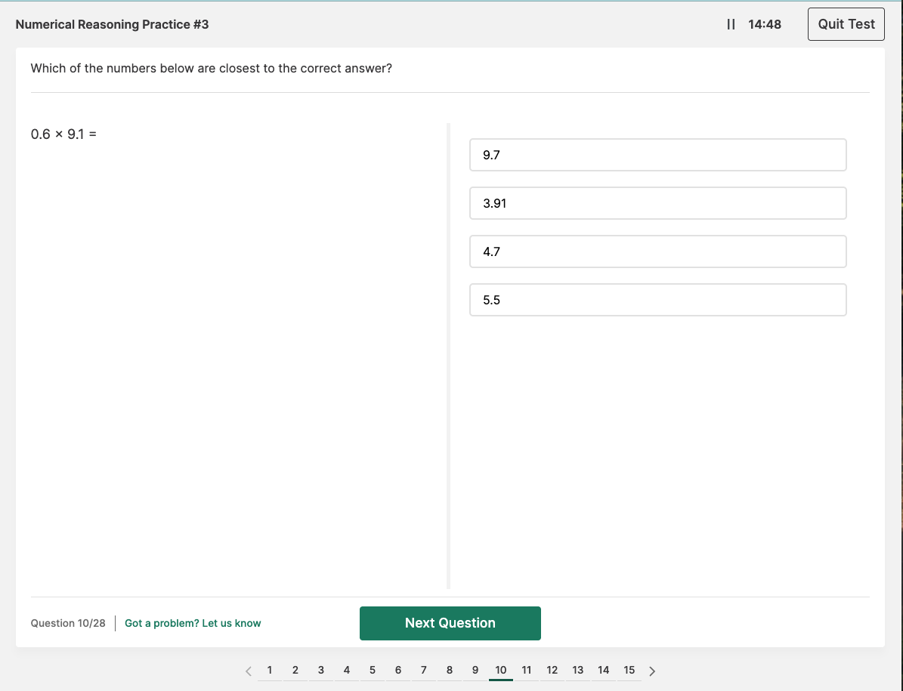Select answer option 5.5

point(657,299)
